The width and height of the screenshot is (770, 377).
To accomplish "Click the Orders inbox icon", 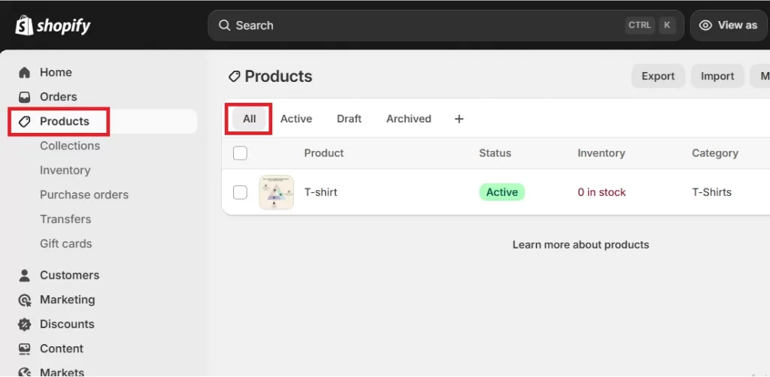I will 25,97.
